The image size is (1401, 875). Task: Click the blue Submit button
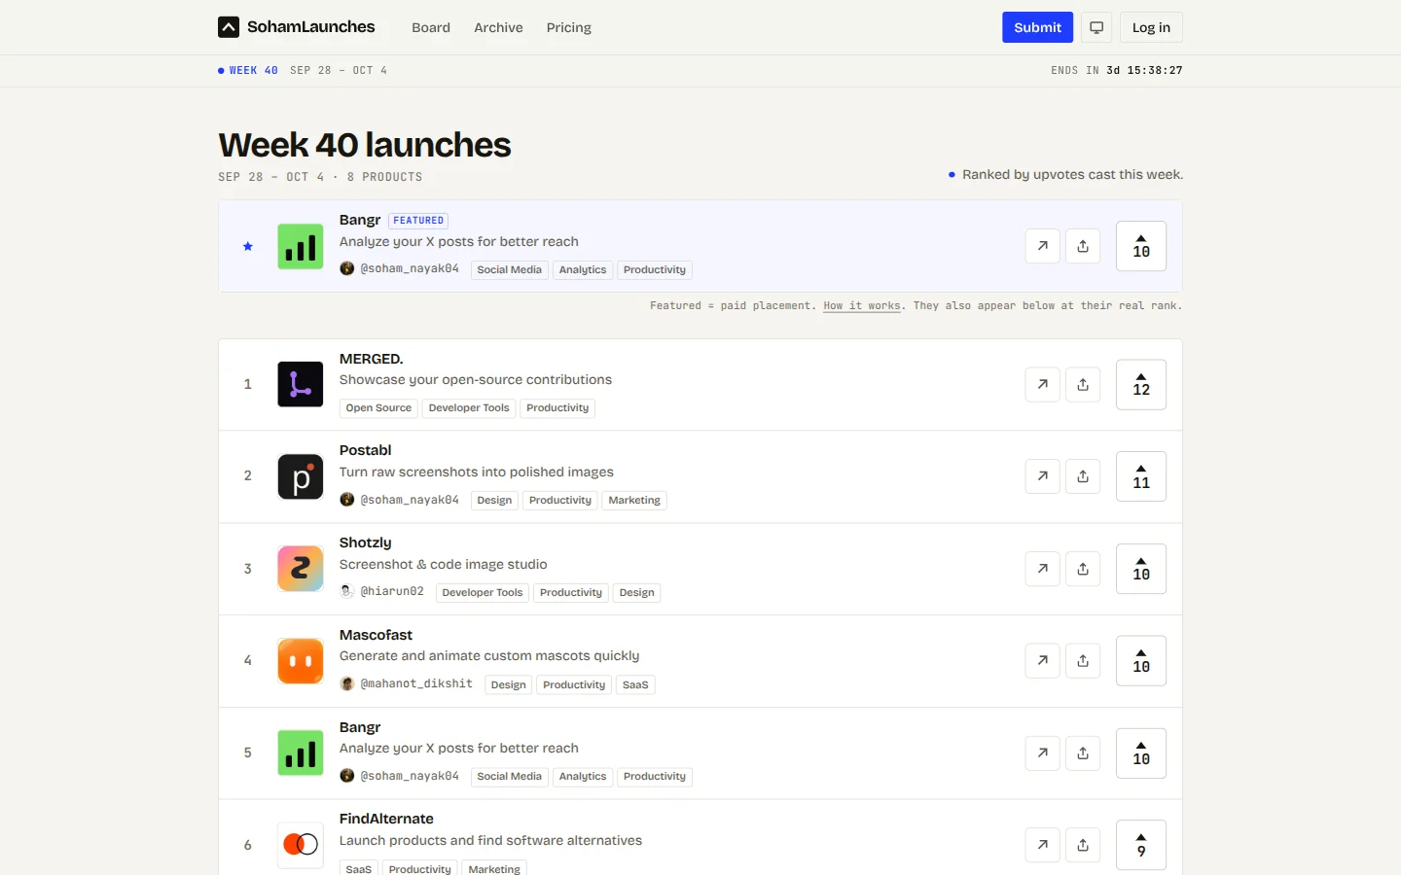pyautogui.click(x=1038, y=27)
